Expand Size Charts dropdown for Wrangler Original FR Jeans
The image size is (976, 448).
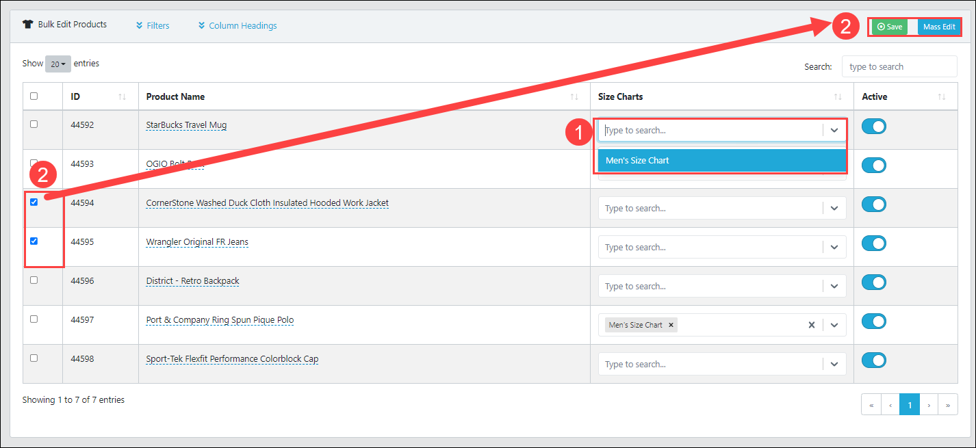click(x=834, y=248)
